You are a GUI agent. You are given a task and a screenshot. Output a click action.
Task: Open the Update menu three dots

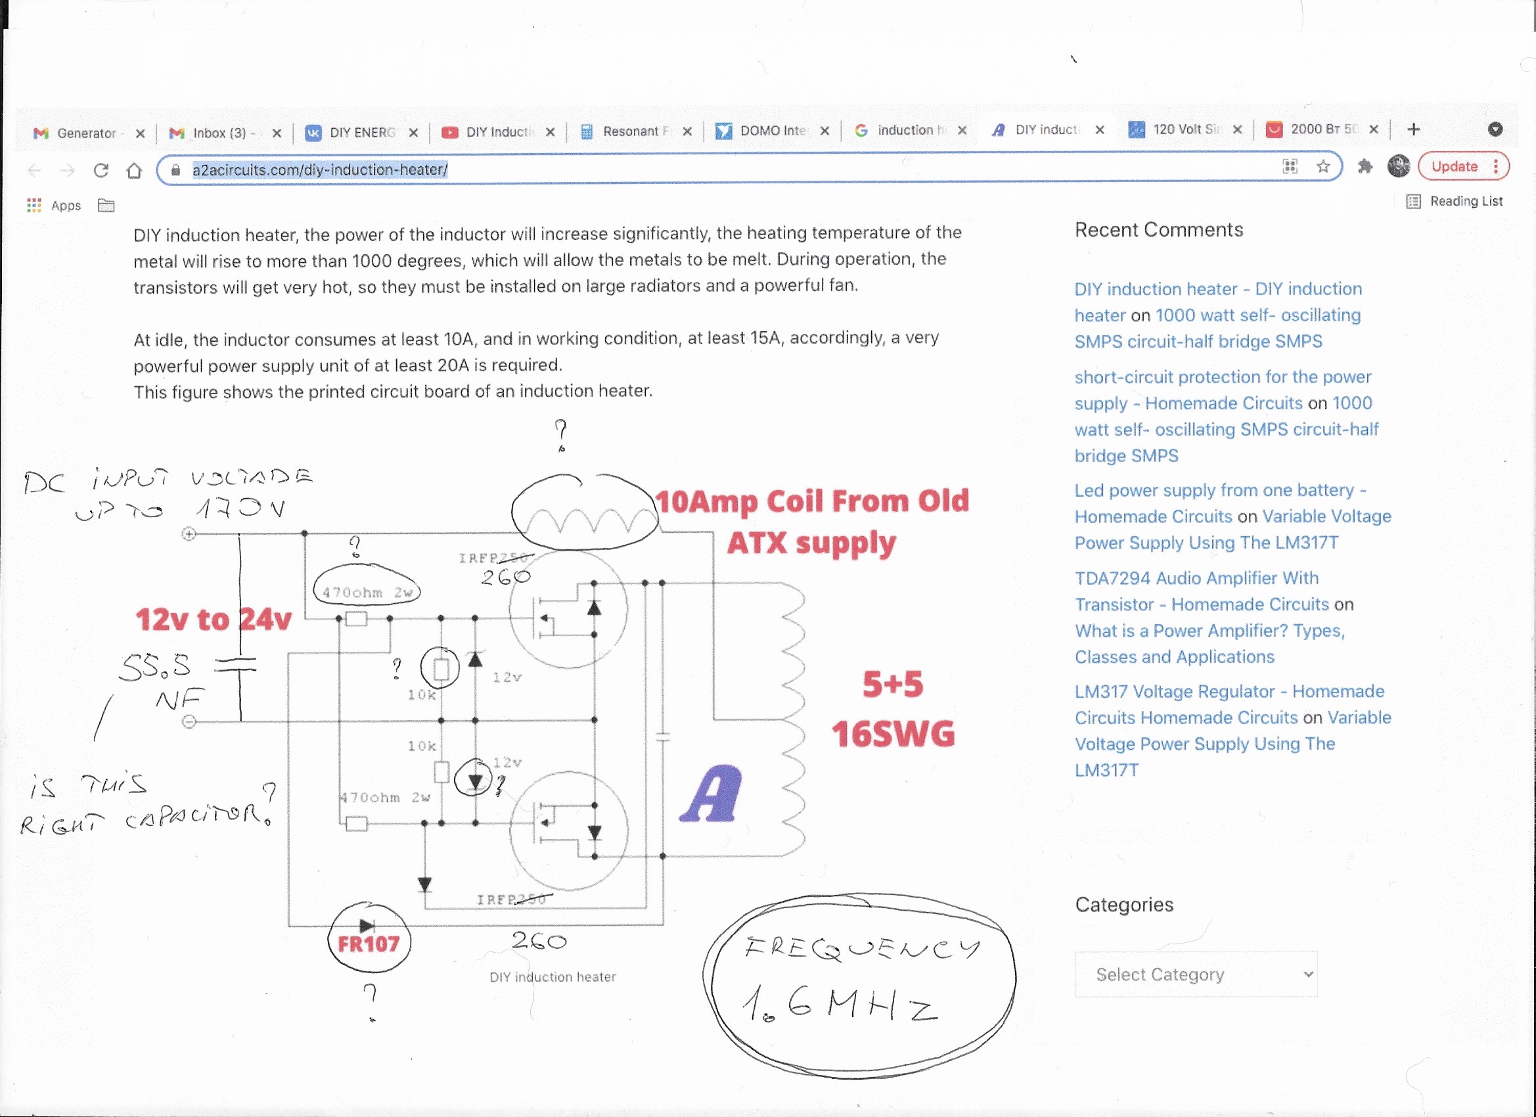[1496, 166]
